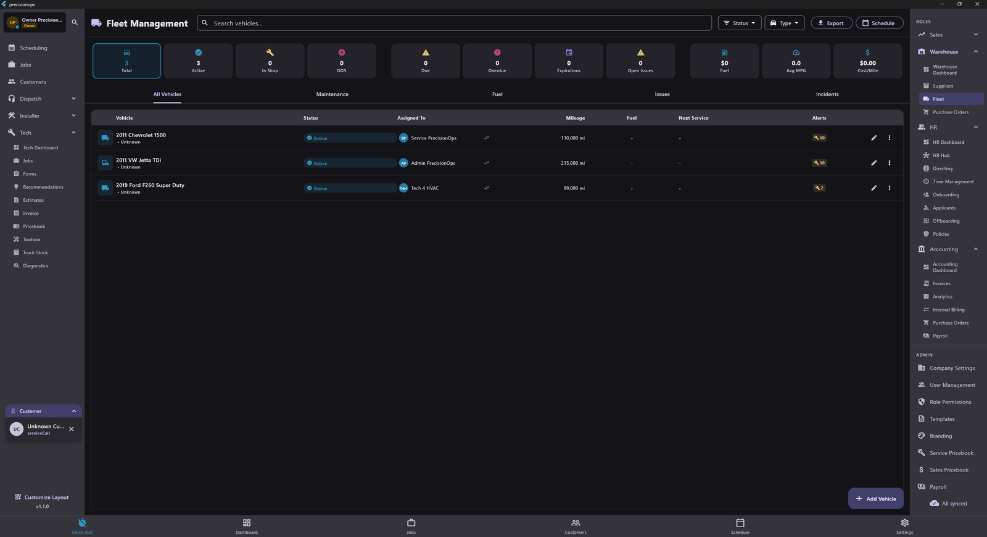
Task: Select the In Shop stat card
Action: tap(270, 60)
